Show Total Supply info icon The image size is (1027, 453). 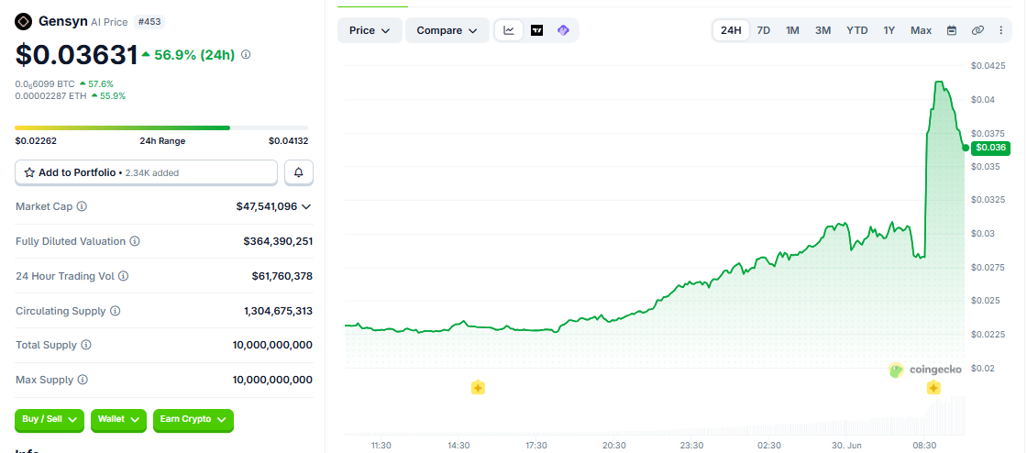coord(86,345)
